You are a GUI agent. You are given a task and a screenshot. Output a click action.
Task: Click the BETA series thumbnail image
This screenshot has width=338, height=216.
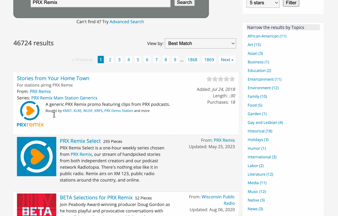pos(37,205)
